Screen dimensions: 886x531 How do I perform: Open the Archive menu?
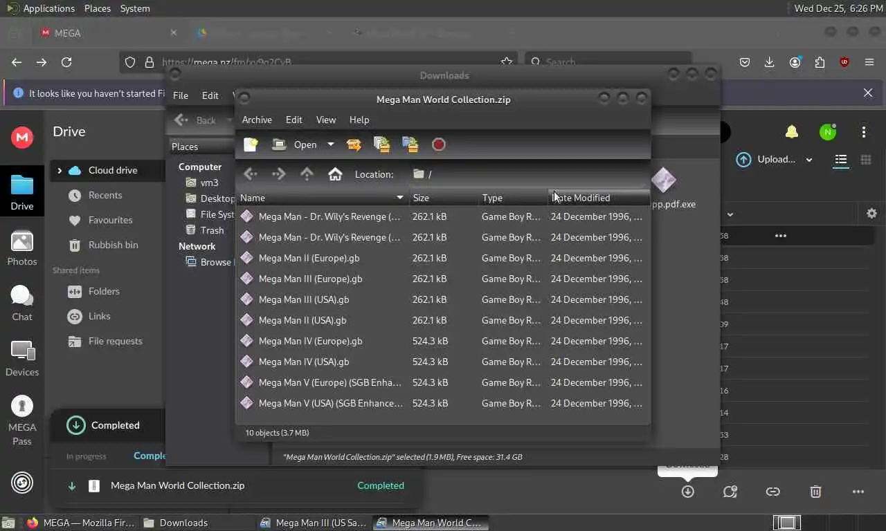click(x=257, y=120)
